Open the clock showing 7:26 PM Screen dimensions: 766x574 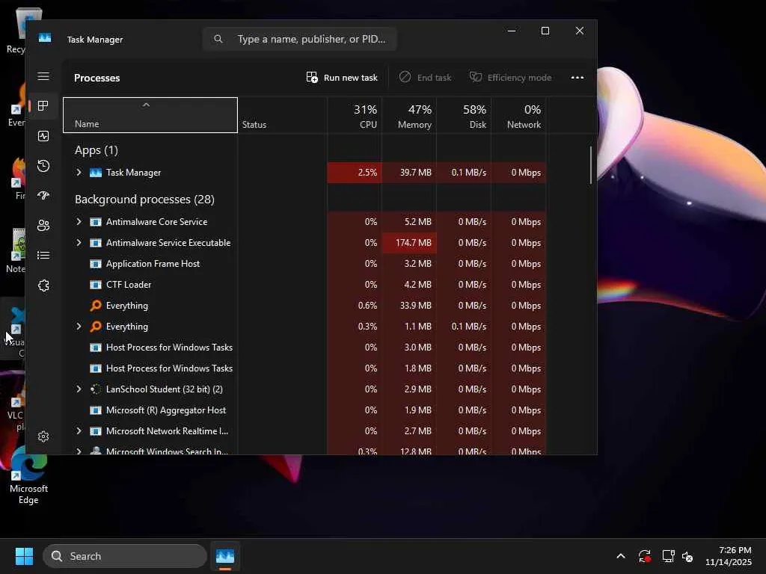[x=729, y=556]
